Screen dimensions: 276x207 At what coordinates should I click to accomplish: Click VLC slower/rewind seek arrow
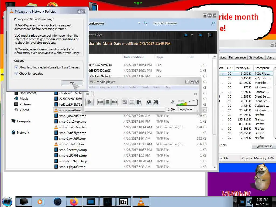click(88, 94)
